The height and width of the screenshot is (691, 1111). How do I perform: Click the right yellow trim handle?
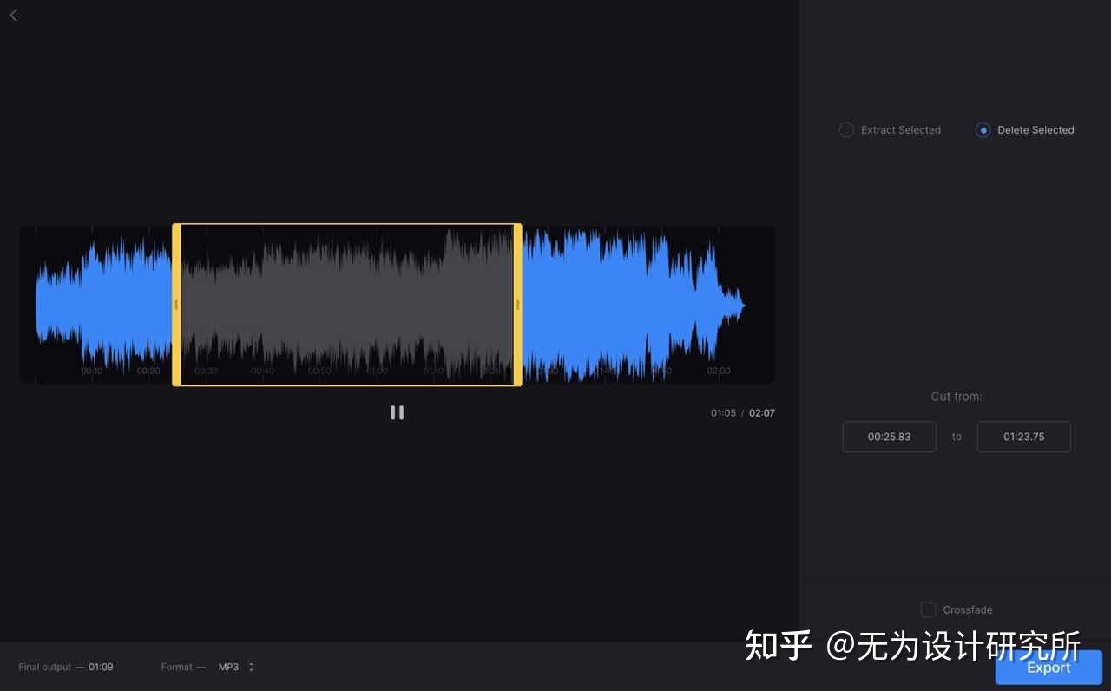point(519,304)
